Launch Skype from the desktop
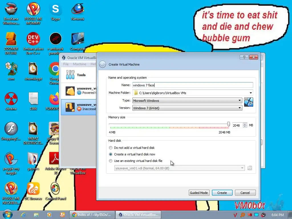 click(56, 11)
